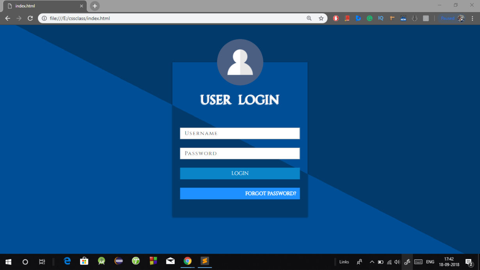
Task: Click the blue Bing extension icon
Action: pos(358,18)
